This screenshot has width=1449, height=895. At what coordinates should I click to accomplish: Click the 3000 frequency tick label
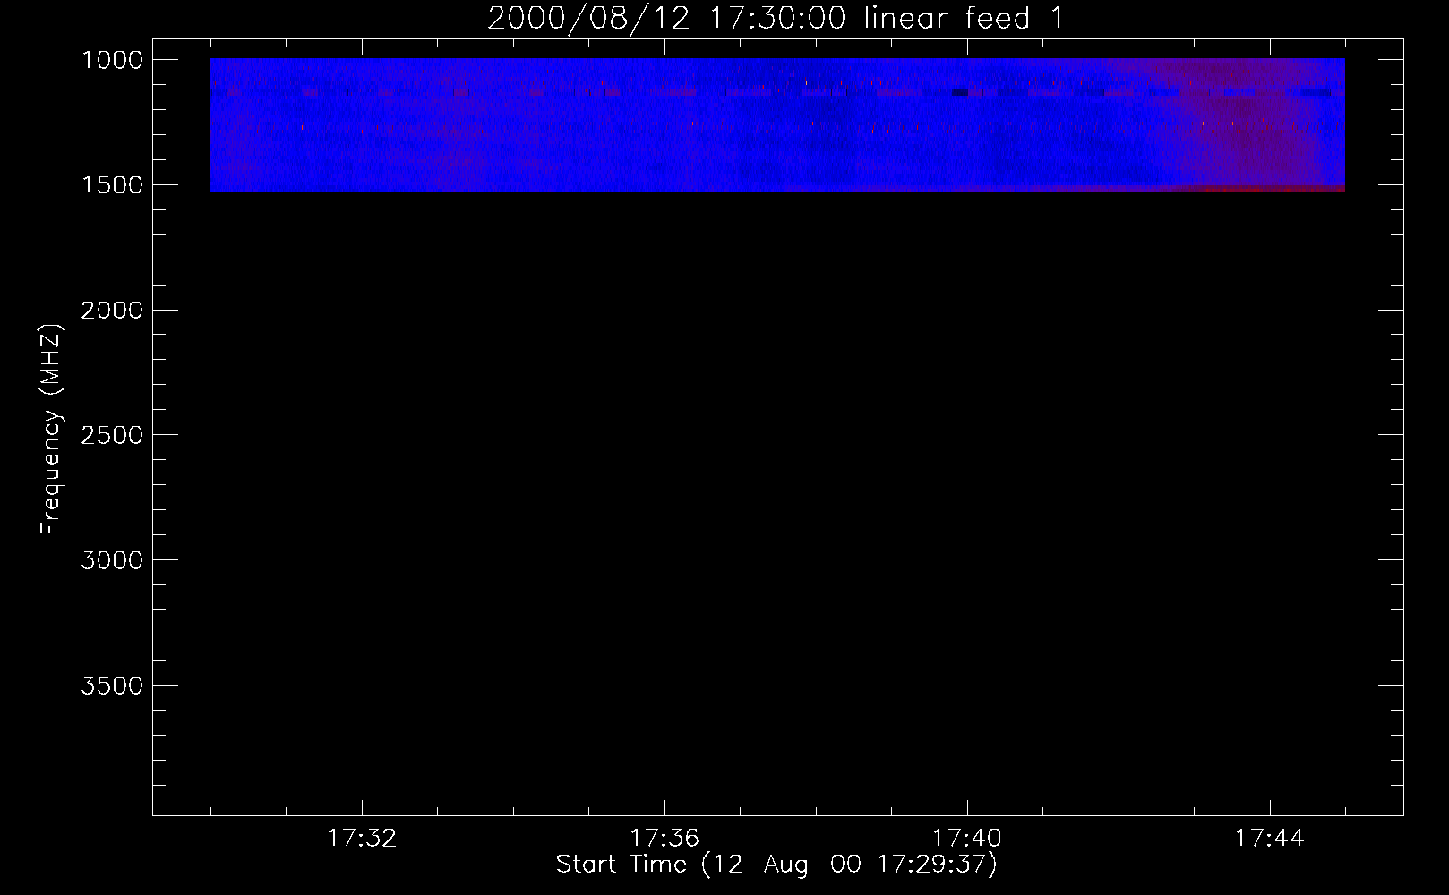click(x=112, y=560)
